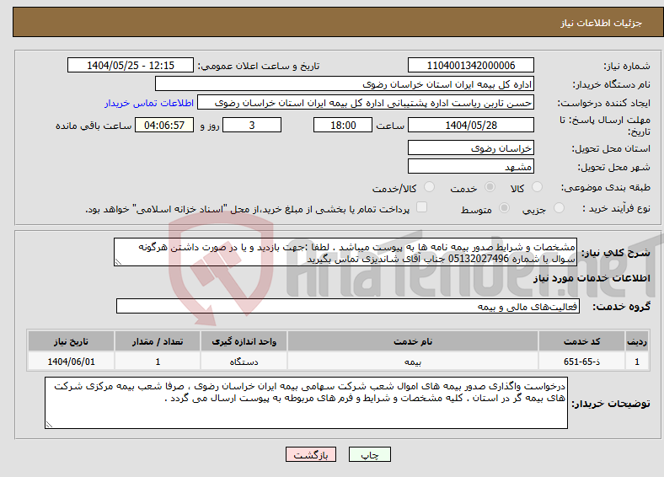Click the استان محل تحویل field خراسان رضوی
Screen dimensions: 664x477
coord(470,147)
